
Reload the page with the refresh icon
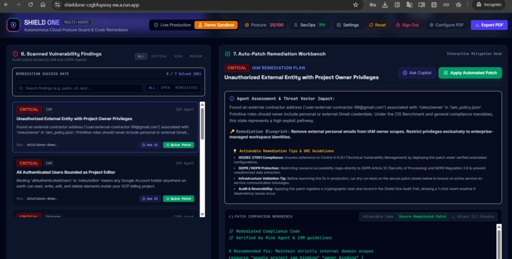pos(30,5)
